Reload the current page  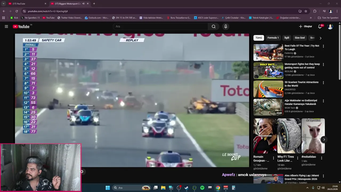[x=17, y=11]
